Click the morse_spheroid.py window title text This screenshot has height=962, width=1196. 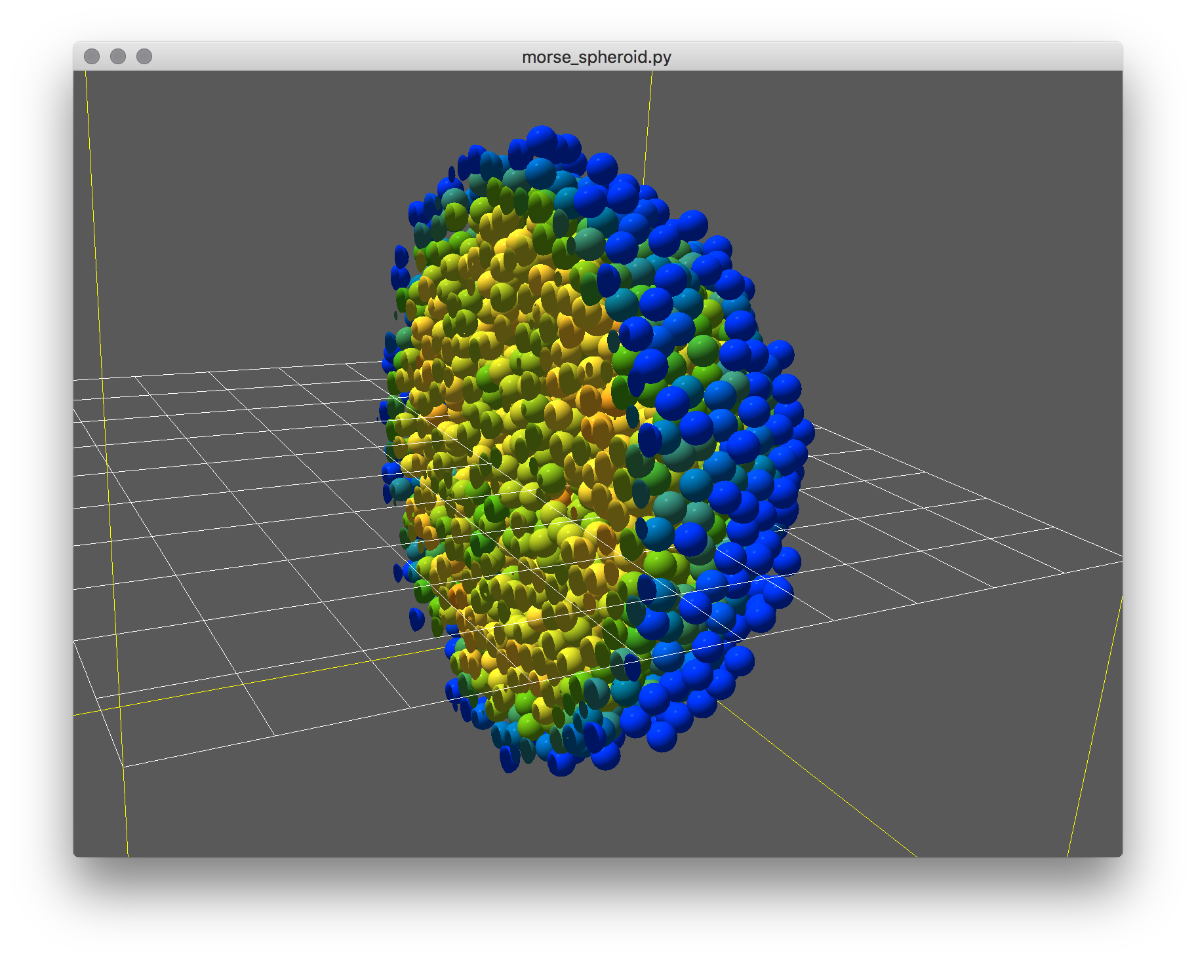(596, 57)
